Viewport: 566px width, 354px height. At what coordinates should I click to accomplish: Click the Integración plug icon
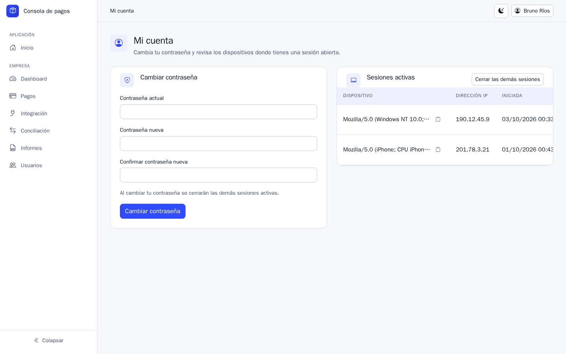click(x=13, y=113)
